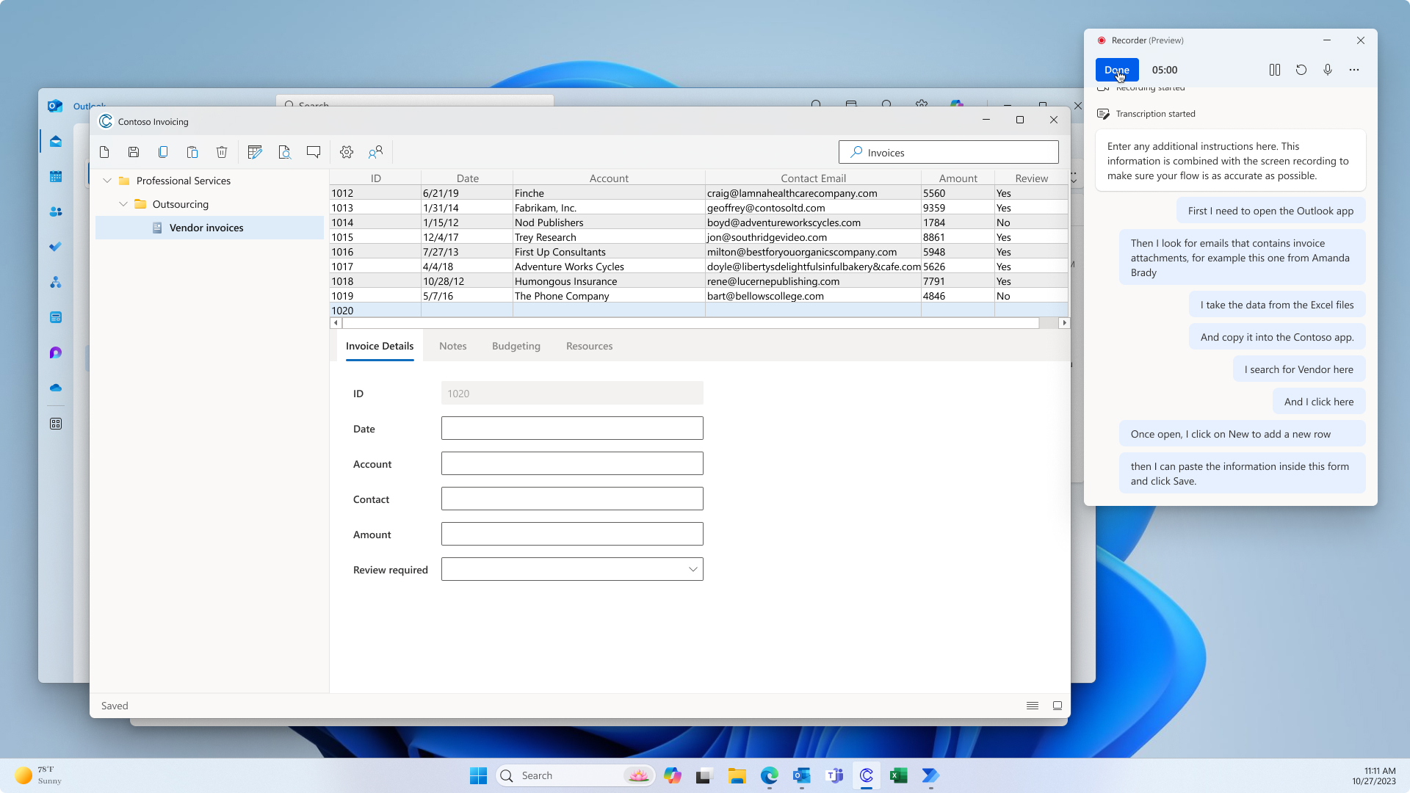The image size is (1410, 793).
Task: Click Done button in Recorder panel
Action: click(x=1116, y=69)
